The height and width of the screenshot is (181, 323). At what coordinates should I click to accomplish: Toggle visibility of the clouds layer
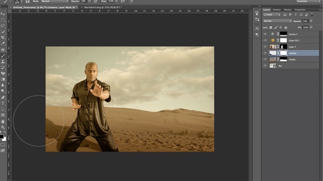pyautogui.click(x=265, y=60)
